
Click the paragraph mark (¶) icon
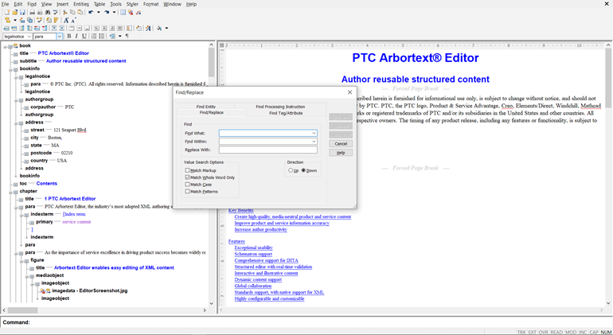pyautogui.click(x=127, y=36)
